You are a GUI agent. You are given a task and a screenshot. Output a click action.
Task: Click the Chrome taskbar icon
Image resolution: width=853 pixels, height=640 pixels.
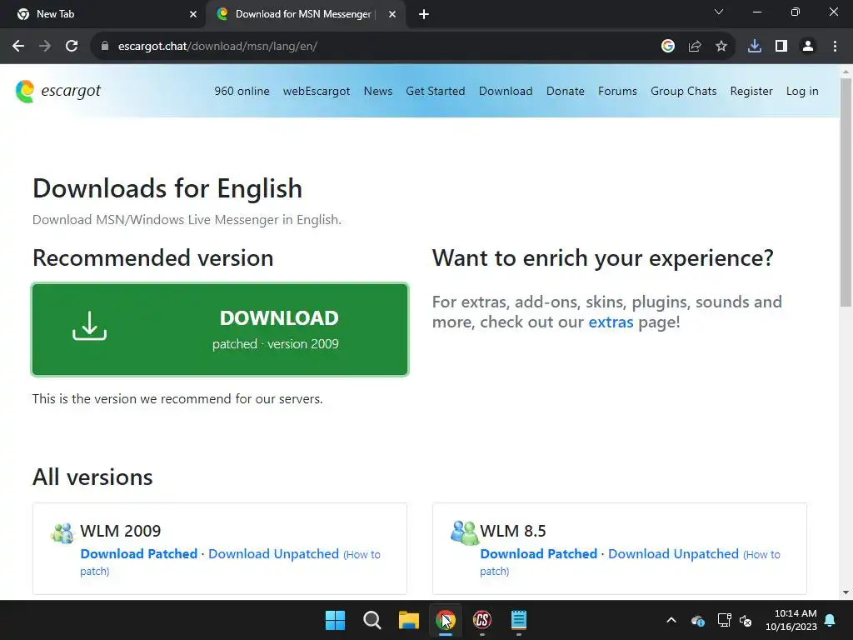pyautogui.click(x=446, y=620)
